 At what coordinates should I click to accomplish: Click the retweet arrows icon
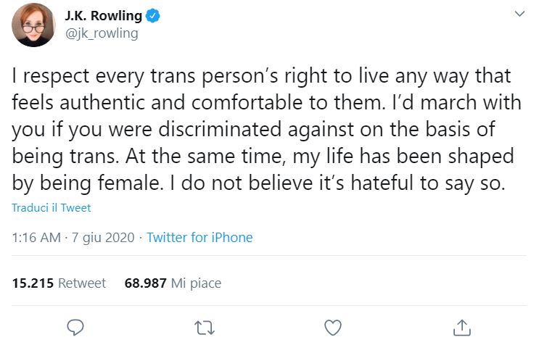point(204,328)
